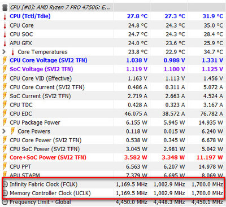Select the CPU (Tctl/Tdie) sensor label

[x=30, y=16]
